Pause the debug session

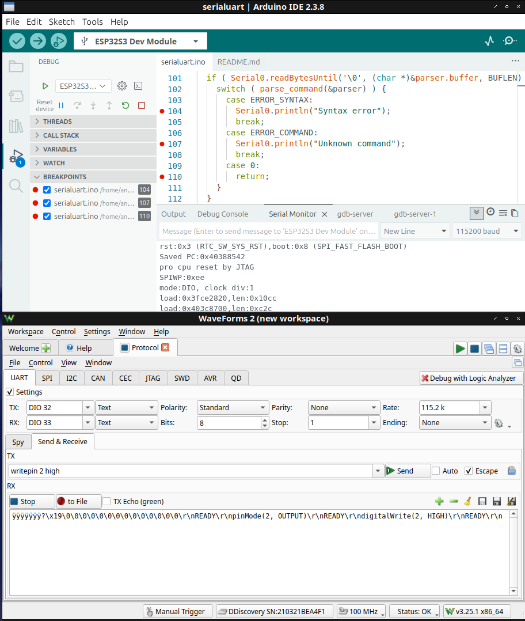(61, 105)
